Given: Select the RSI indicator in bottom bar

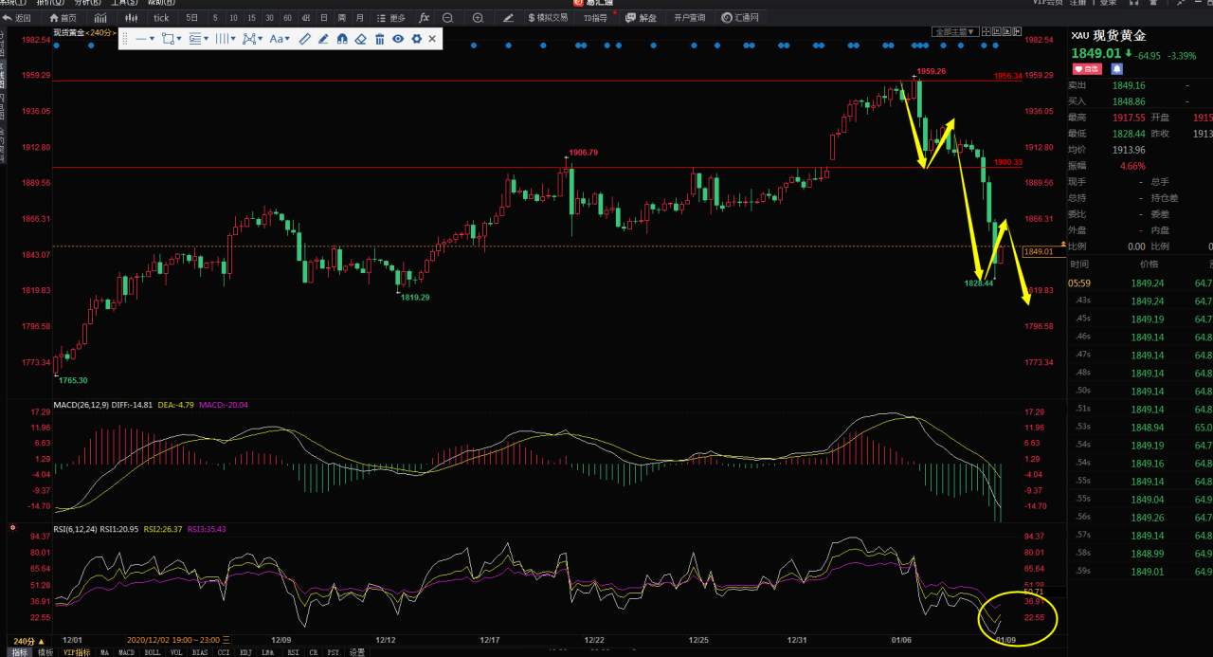Looking at the screenshot, I should (x=293, y=652).
